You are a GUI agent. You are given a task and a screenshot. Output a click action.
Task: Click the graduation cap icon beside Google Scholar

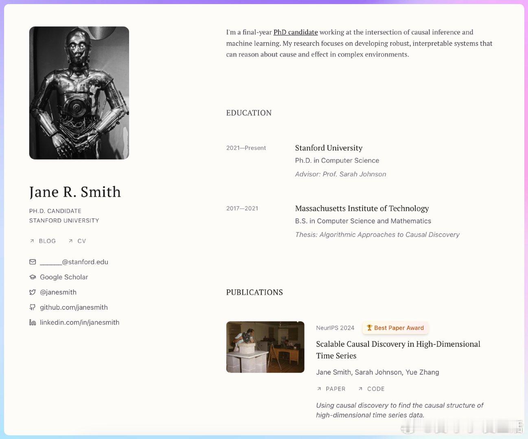(33, 277)
